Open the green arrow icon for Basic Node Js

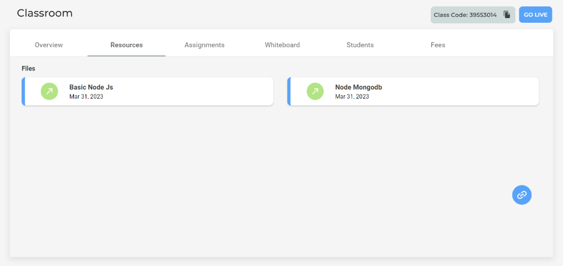pyautogui.click(x=49, y=92)
